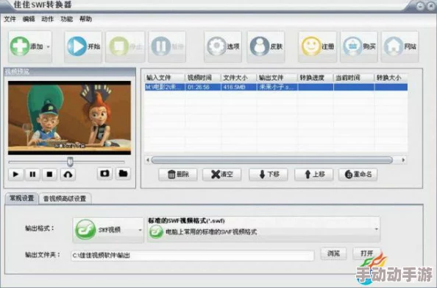Click the 转换进度 column header

pos(315,77)
